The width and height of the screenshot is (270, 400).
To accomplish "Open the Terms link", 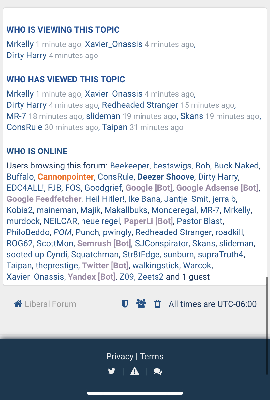I will tap(152, 356).
